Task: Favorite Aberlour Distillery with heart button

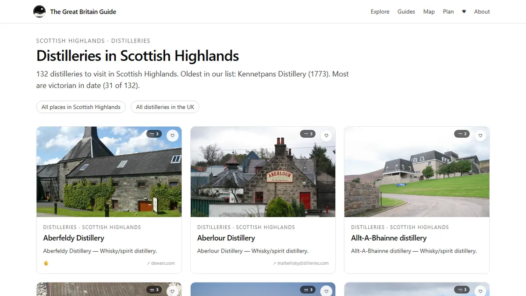Action: pyautogui.click(x=326, y=136)
